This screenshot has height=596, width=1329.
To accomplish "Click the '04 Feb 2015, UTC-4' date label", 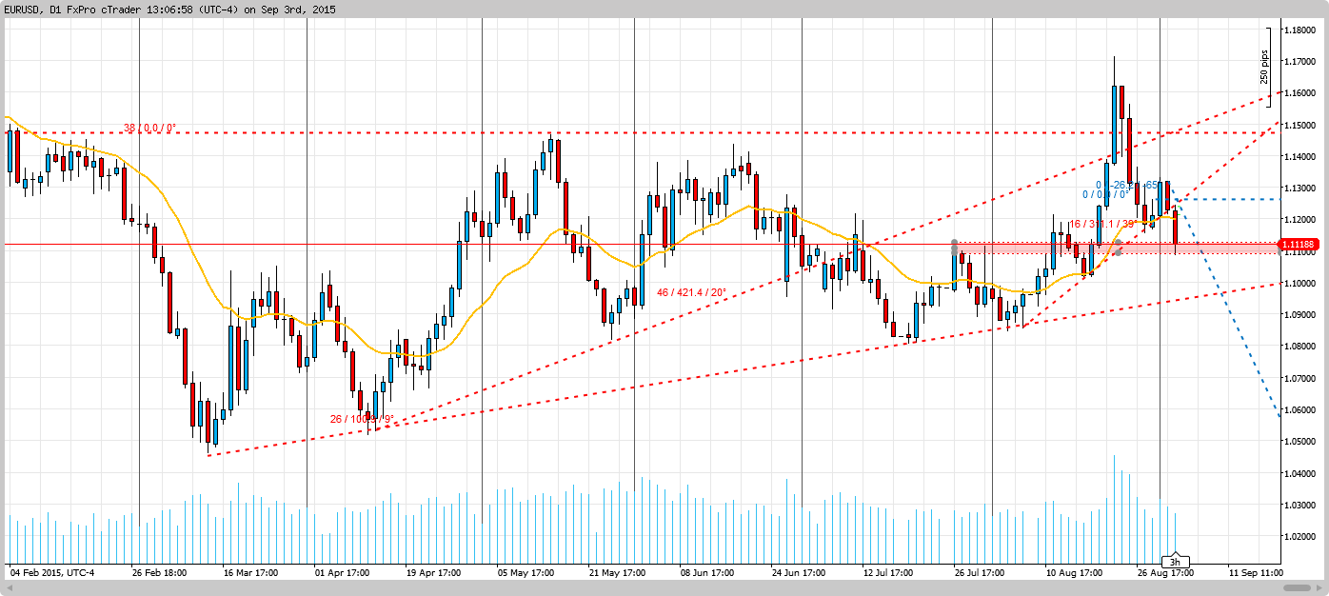I will point(52,574).
